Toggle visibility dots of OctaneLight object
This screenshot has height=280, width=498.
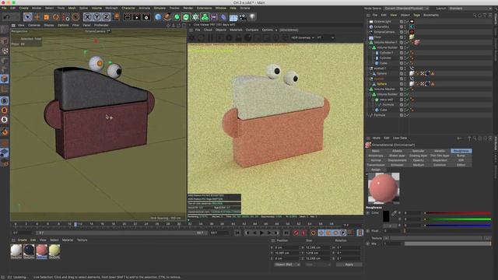pos(405,22)
